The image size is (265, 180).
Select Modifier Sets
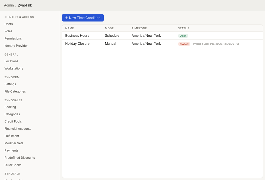(x=14, y=143)
